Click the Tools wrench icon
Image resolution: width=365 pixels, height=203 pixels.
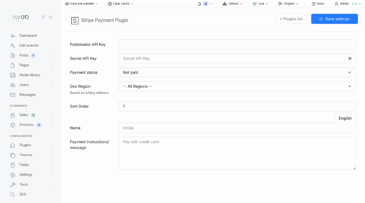pos(12,185)
